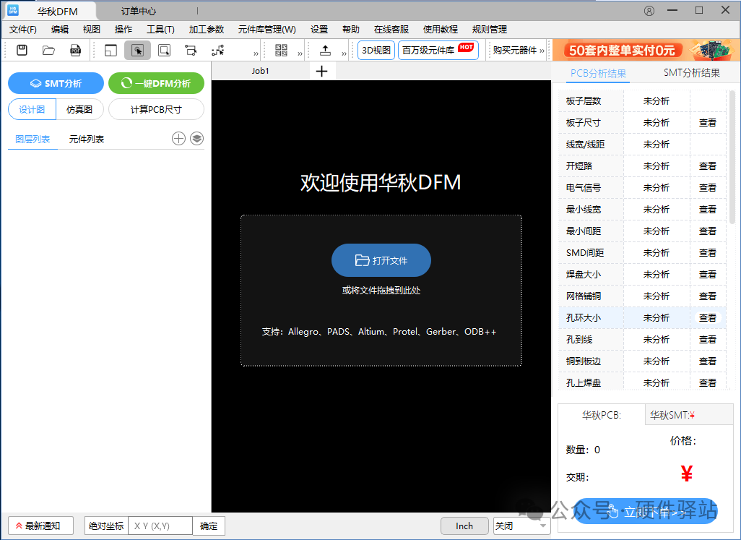The image size is (741, 540).
Task: Click the X Y coordinate input field
Action: click(x=160, y=526)
